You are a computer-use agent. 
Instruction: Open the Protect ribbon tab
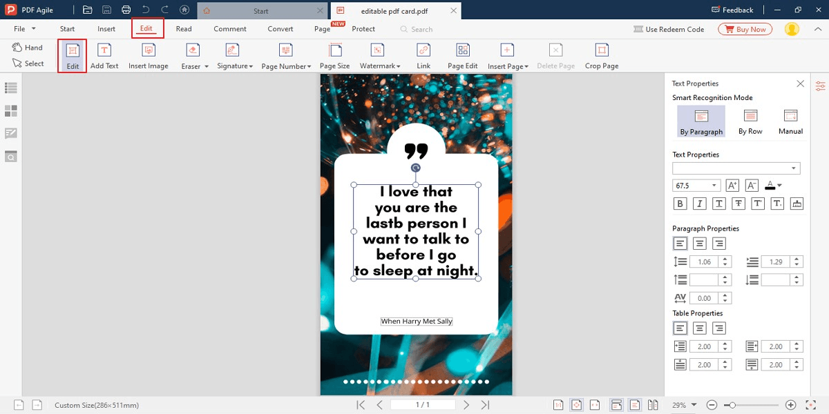click(363, 29)
